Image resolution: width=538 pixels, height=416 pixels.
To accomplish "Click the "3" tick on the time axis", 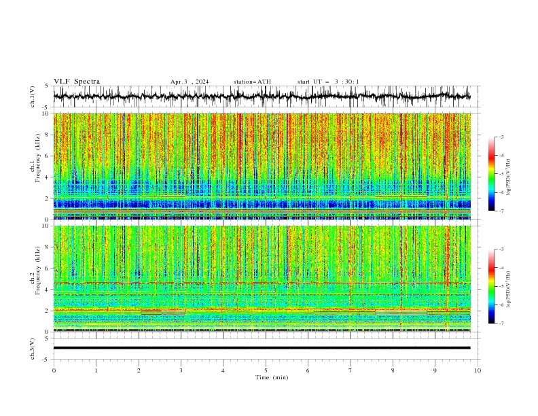I will point(181,370).
